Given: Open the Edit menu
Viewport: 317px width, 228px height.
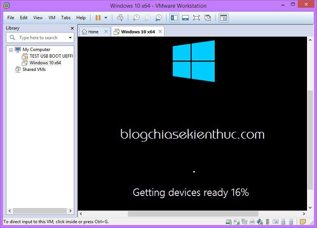Looking at the screenshot, I should click(24, 18).
